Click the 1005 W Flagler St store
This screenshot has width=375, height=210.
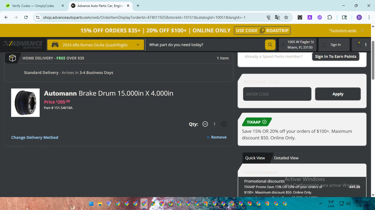pyautogui.click(x=300, y=45)
